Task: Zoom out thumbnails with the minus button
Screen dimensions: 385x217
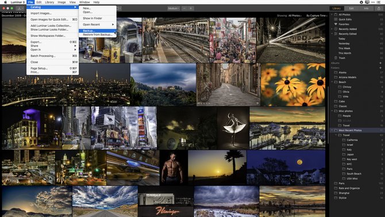Action: point(184,9)
